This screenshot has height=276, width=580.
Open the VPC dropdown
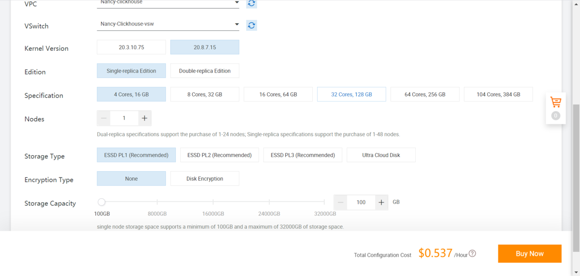(168, 3)
